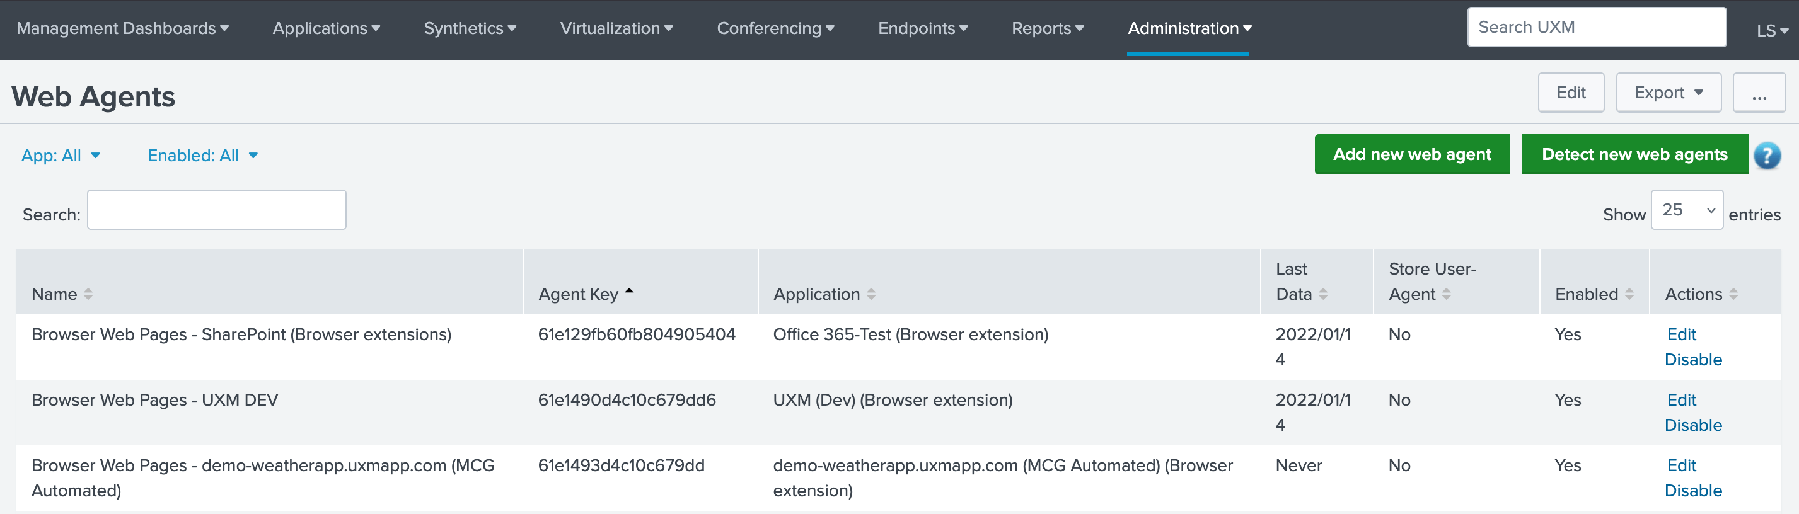Click Add new web agent button
This screenshot has width=1799, height=514.
1411,155
